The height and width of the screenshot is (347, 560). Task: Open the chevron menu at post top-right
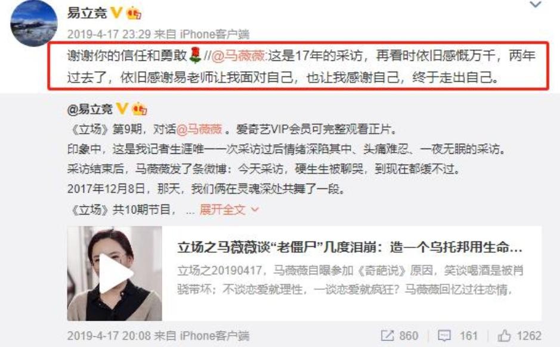coord(536,5)
